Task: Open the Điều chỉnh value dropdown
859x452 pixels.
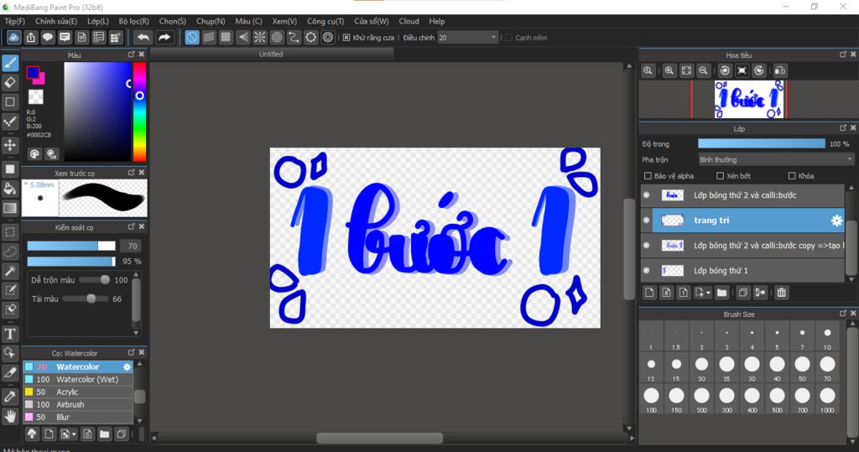Action: click(x=467, y=37)
